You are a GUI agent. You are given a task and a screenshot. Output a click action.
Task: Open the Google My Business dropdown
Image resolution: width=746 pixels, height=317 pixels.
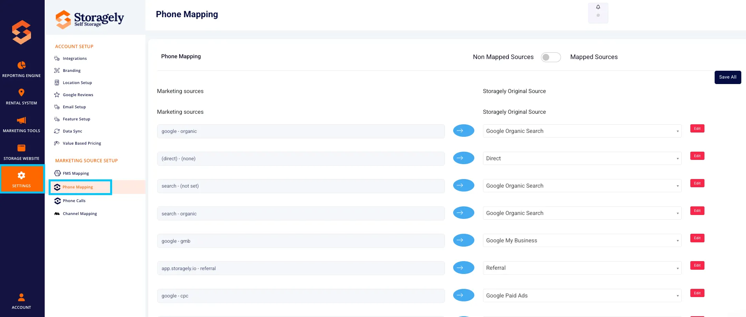tap(582, 240)
